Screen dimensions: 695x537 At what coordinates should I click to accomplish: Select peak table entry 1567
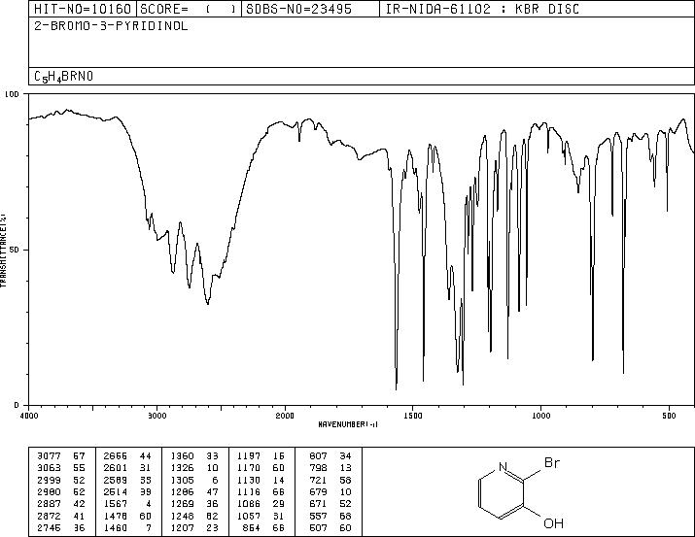click(x=116, y=504)
